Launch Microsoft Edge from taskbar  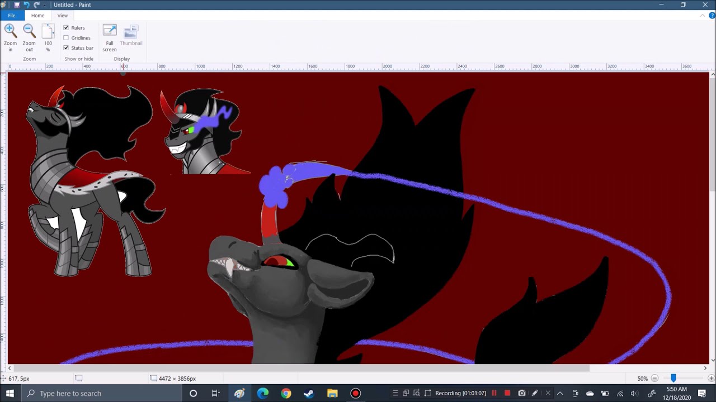click(x=263, y=393)
